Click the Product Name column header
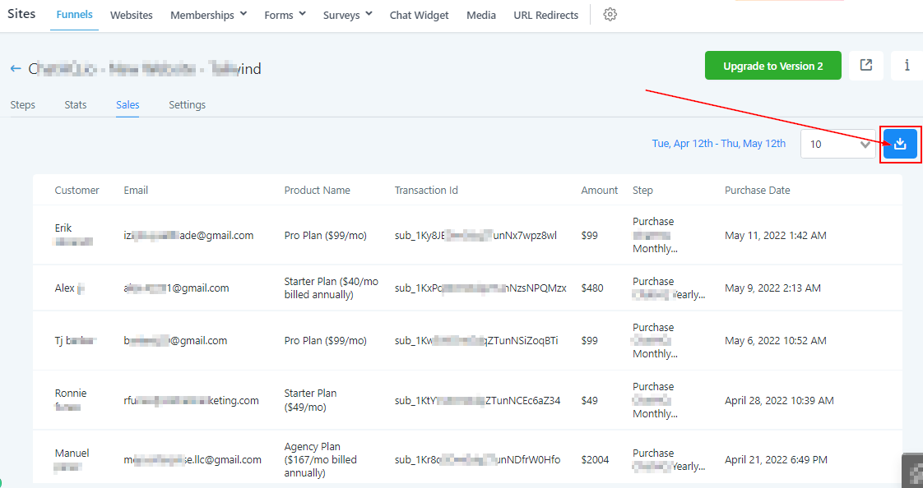This screenshot has width=923, height=488. click(x=317, y=190)
